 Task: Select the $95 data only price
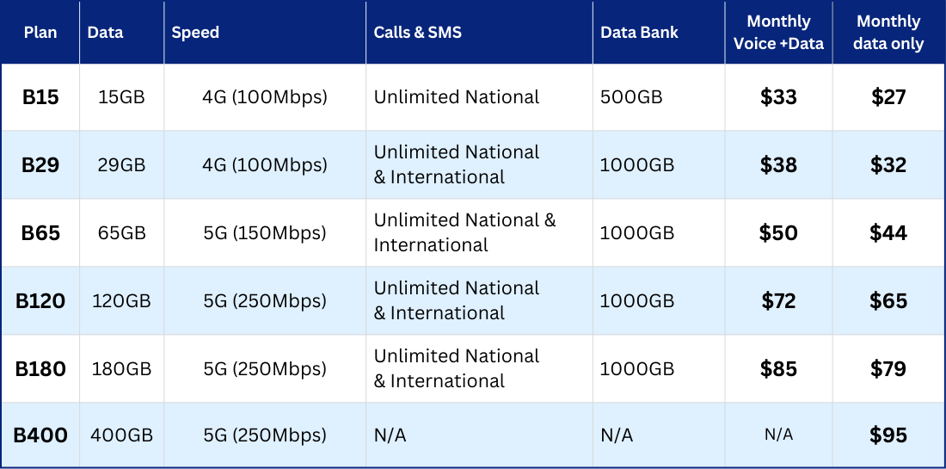point(888,435)
